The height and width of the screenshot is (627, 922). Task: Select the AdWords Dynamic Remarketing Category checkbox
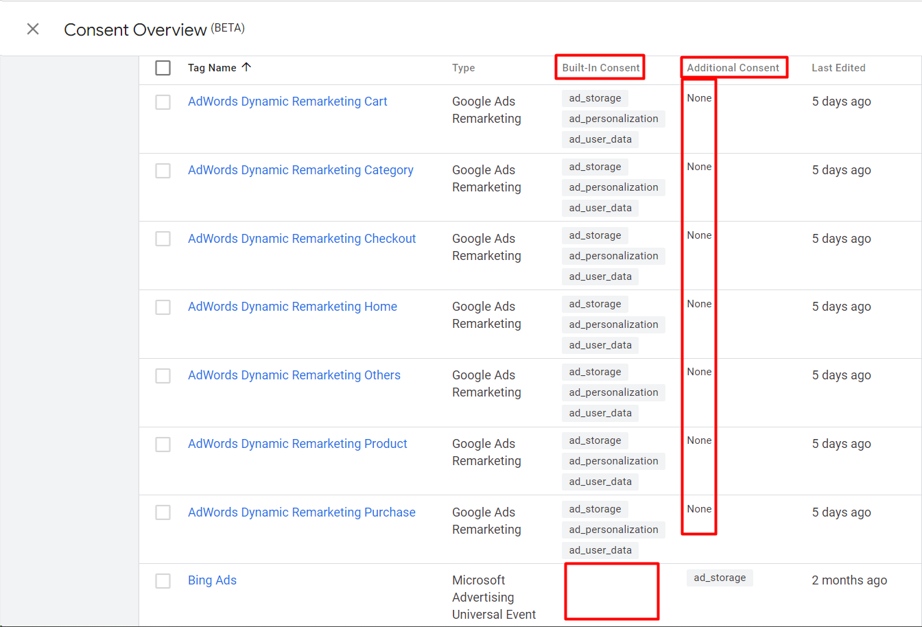[163, 171]
